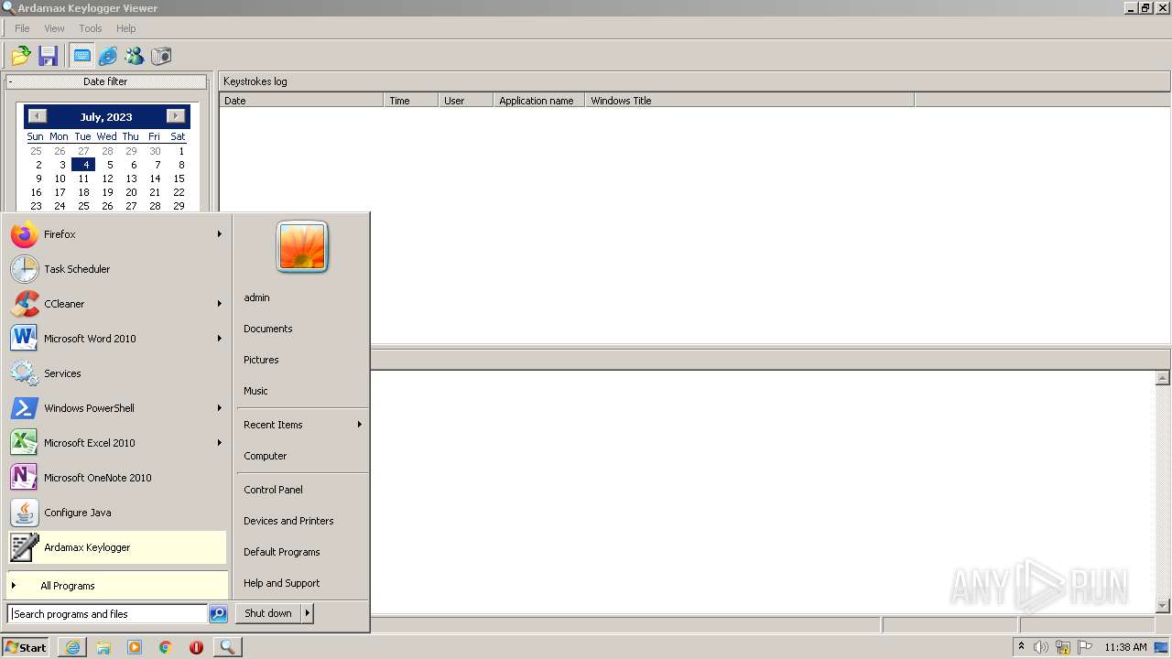Open the admin user folder
The image size is (1172, 659).
[302, 297]
